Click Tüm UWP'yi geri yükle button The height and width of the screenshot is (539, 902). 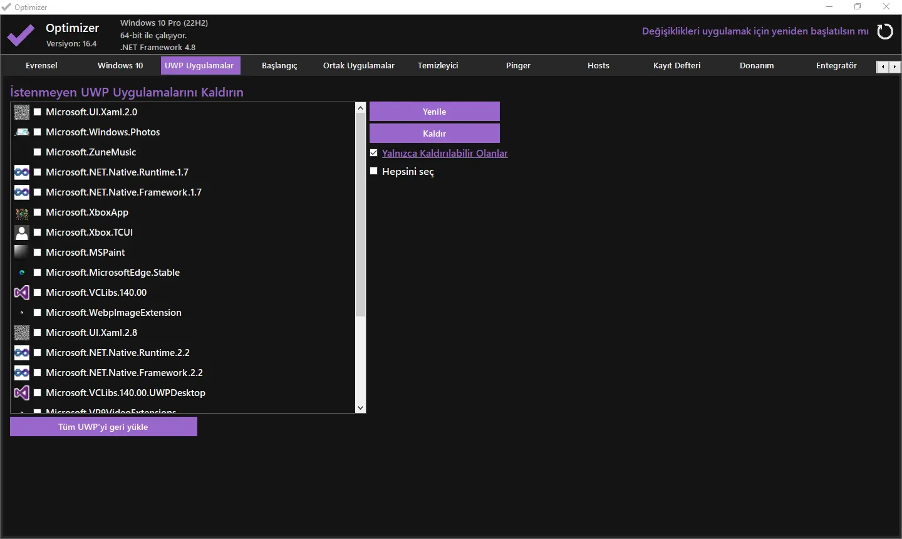[x=103, y=427]
